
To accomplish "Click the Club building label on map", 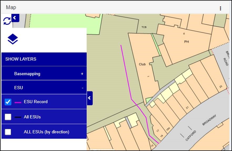I will pos(142,64).
